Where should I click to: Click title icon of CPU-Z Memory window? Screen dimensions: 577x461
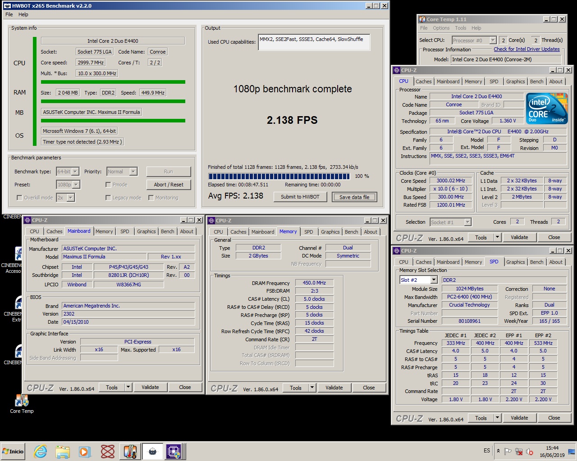(211, 221)
